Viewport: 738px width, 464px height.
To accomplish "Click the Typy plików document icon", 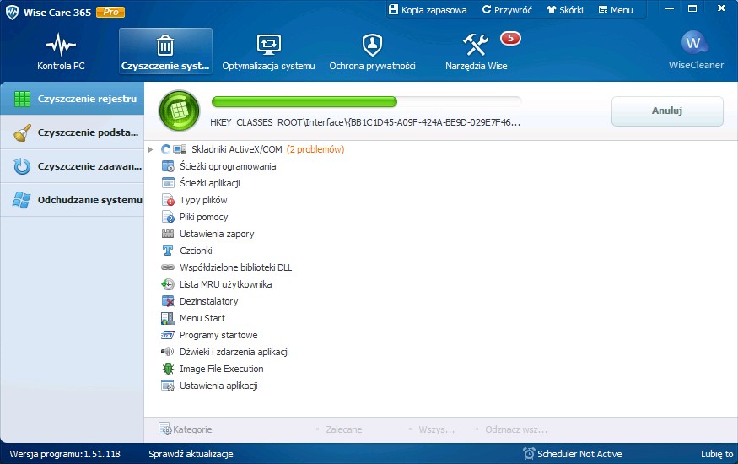I will [x=168, y=200].
